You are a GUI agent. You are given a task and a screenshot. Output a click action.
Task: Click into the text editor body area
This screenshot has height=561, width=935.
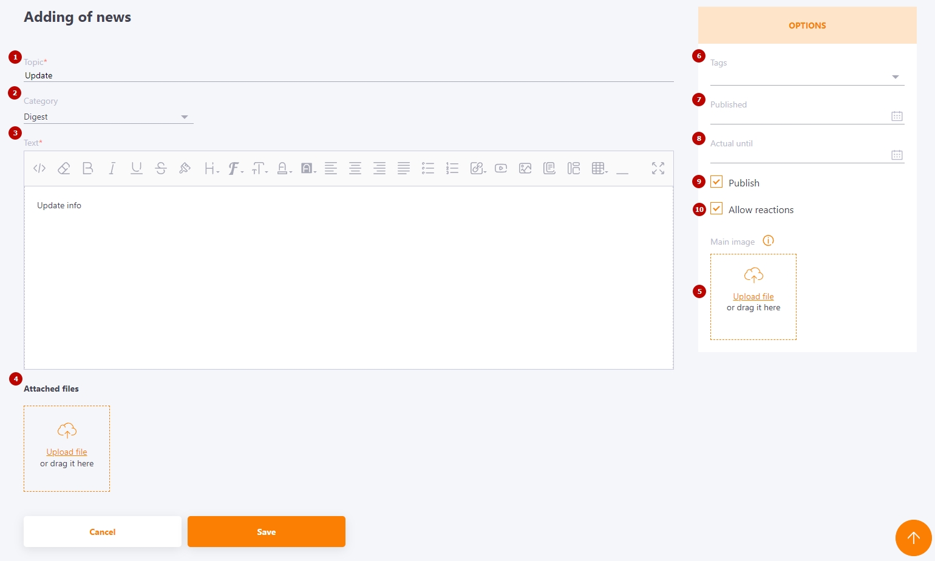348,277
